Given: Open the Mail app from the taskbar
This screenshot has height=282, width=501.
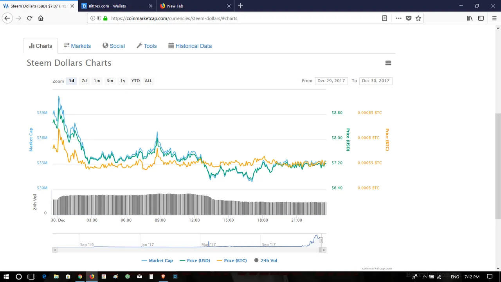Looking at the screenshot, I should (x=139, y=277).
